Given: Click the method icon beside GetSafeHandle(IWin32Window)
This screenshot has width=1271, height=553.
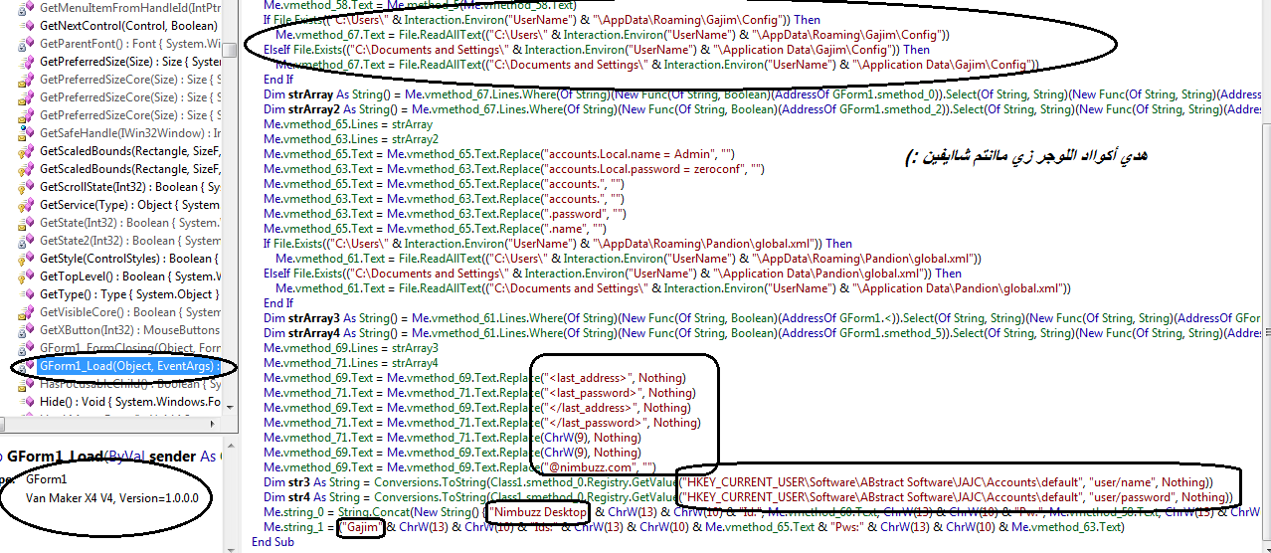Looking at the screenshot, I should point(27,133).
